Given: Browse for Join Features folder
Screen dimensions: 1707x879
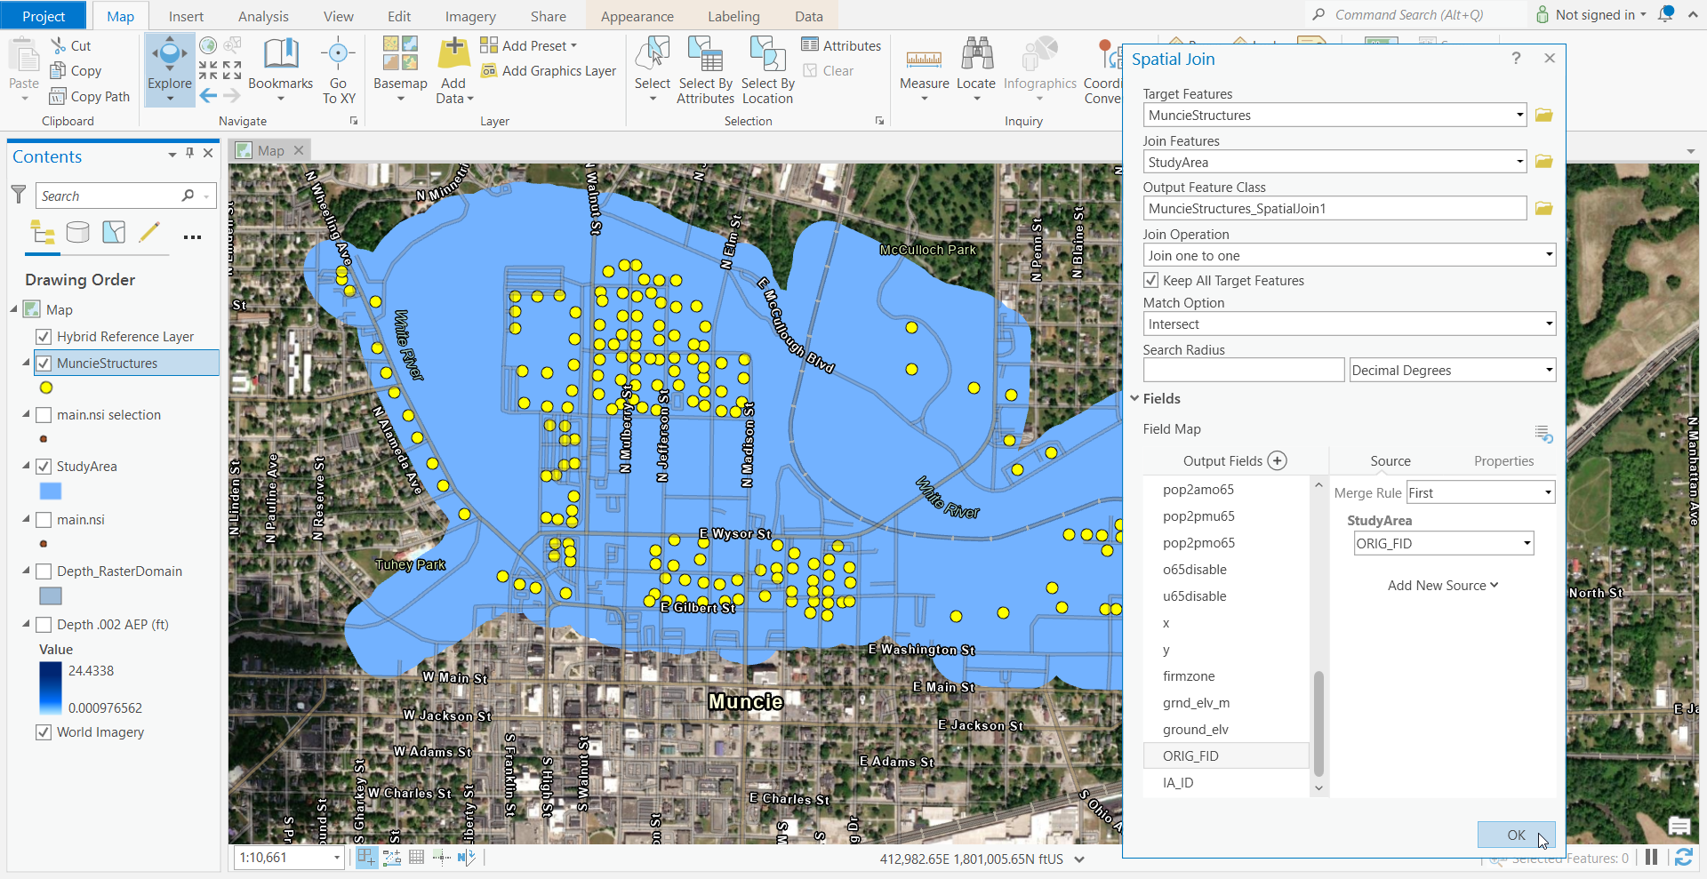Looking at the screenshot, I should point(1543,162).
